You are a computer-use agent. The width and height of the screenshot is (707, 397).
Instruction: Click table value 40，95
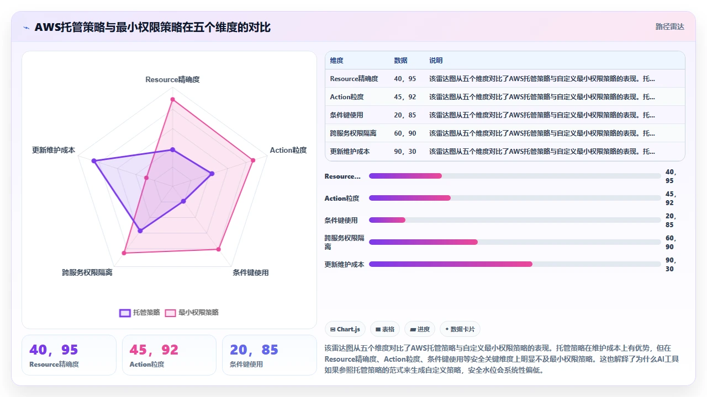[405, 79]
